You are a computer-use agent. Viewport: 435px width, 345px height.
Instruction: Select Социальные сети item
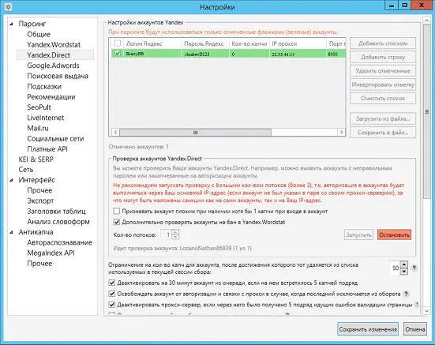pos(55,139)
